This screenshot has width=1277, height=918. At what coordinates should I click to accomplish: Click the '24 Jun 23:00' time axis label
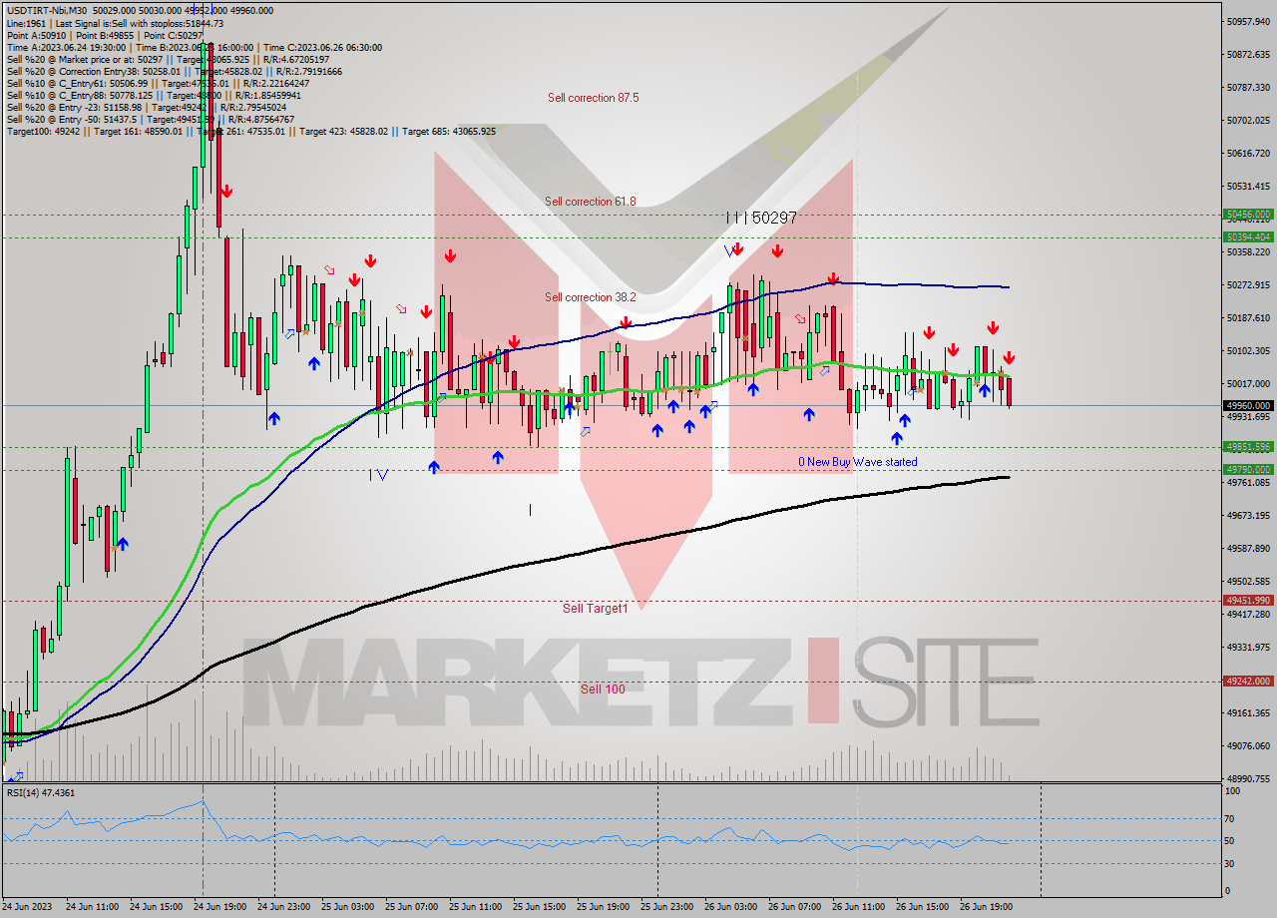point(282,907)
